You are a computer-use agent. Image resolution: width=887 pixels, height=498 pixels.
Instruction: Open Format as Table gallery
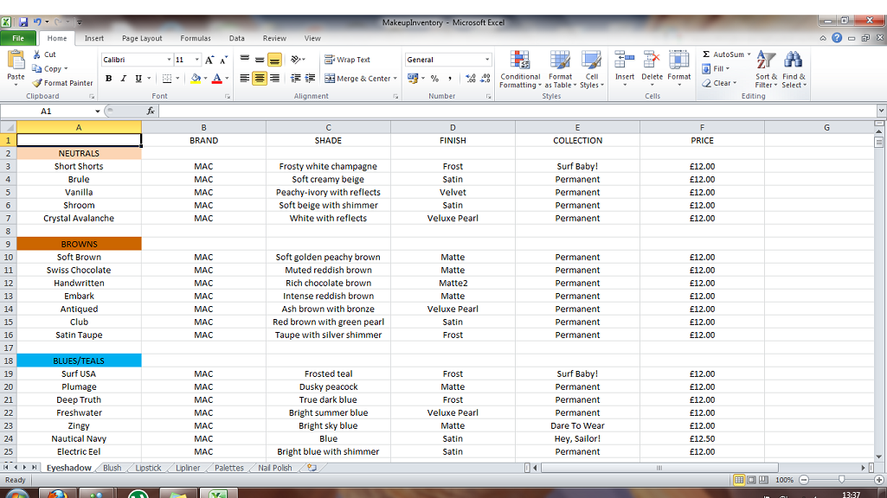click(561, 69)
